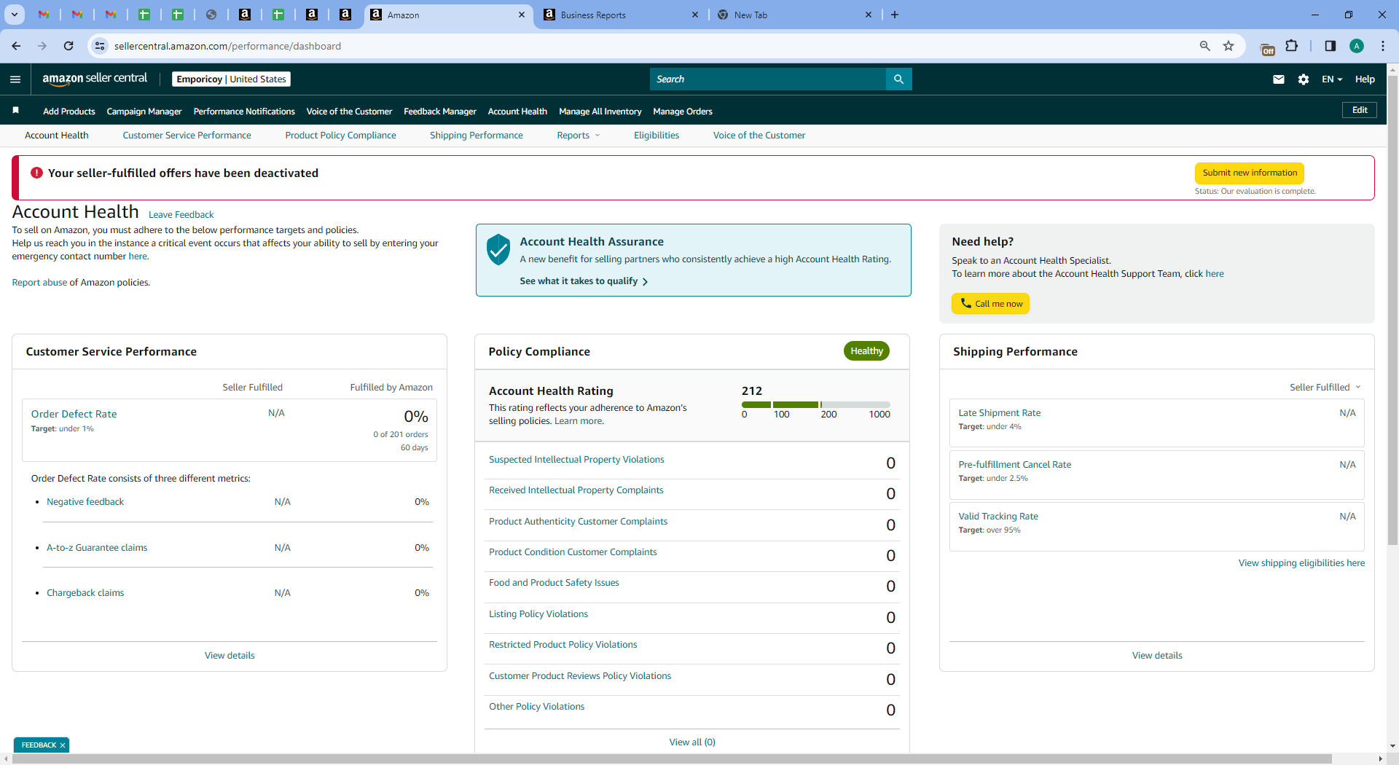
Task: Open the Chrome tab search dropdown
Action: click(15, 15)
